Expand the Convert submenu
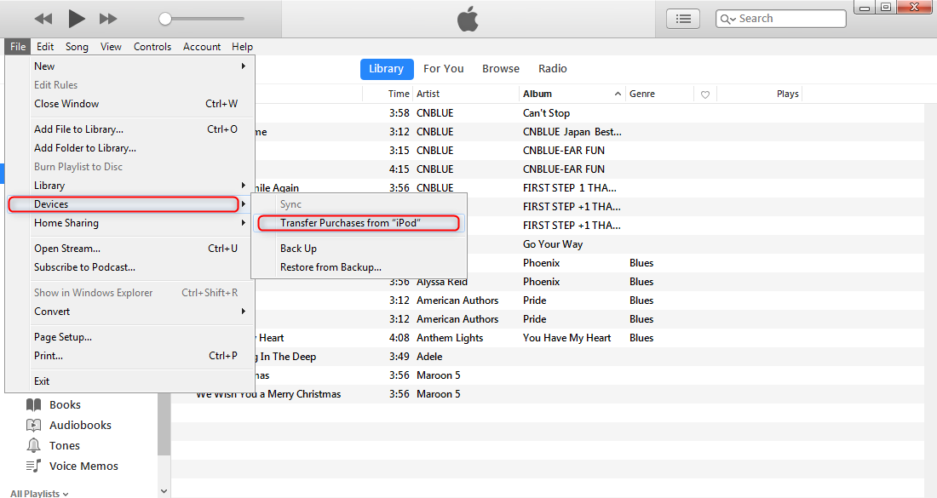 point(130,312)
